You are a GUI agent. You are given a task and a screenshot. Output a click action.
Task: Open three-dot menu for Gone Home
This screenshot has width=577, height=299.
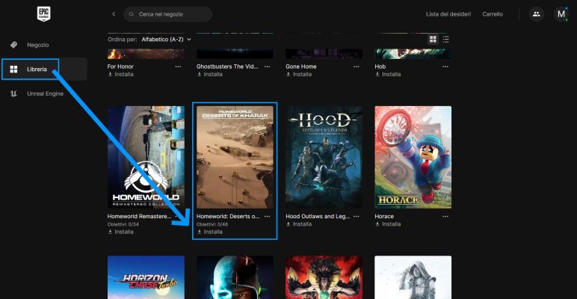[x=356, y=66]
